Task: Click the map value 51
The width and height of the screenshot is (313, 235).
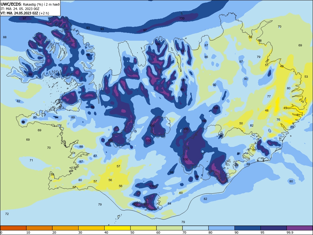Action: point(267,65)
